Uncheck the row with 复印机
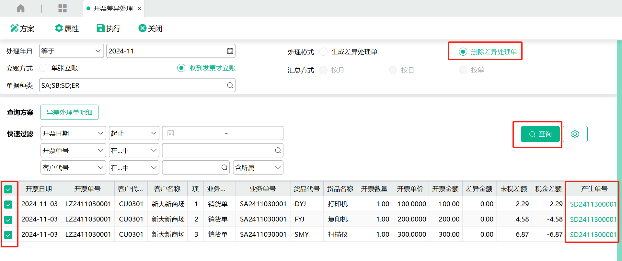Screen dimensions: 622x261 pos(8,220)
